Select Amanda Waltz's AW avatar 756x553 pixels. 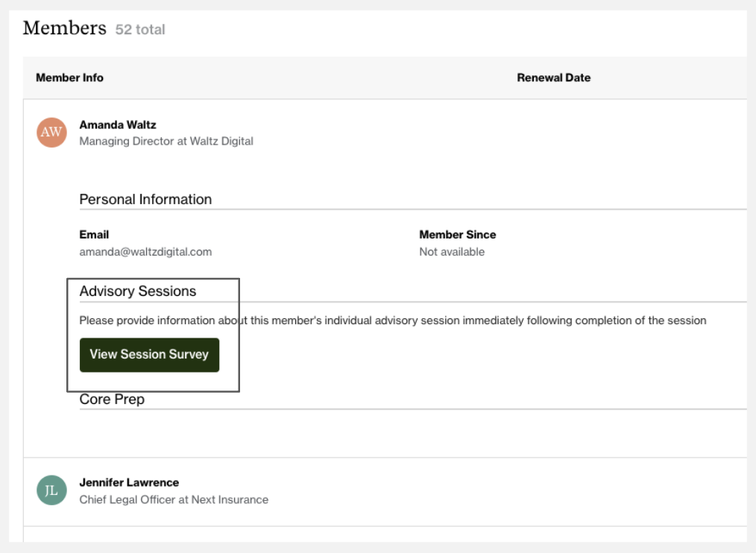click(x=51, y=133)
